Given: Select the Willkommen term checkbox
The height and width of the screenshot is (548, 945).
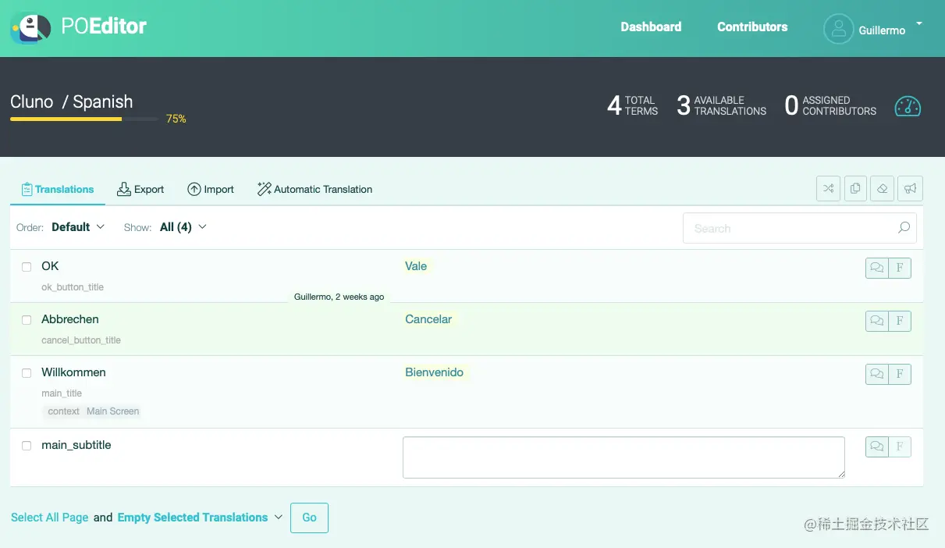Looking at the screenshot, I should pyautogui.click(x=27, y=373).
